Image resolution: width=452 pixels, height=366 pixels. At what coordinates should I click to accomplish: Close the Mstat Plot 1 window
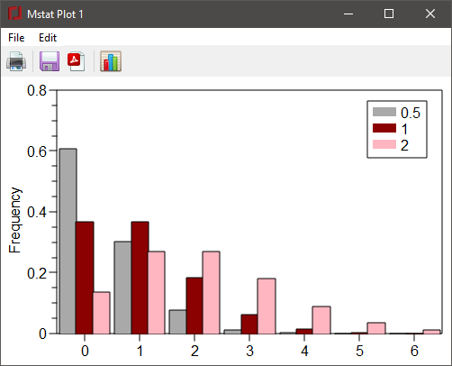[x=430, y=14]
